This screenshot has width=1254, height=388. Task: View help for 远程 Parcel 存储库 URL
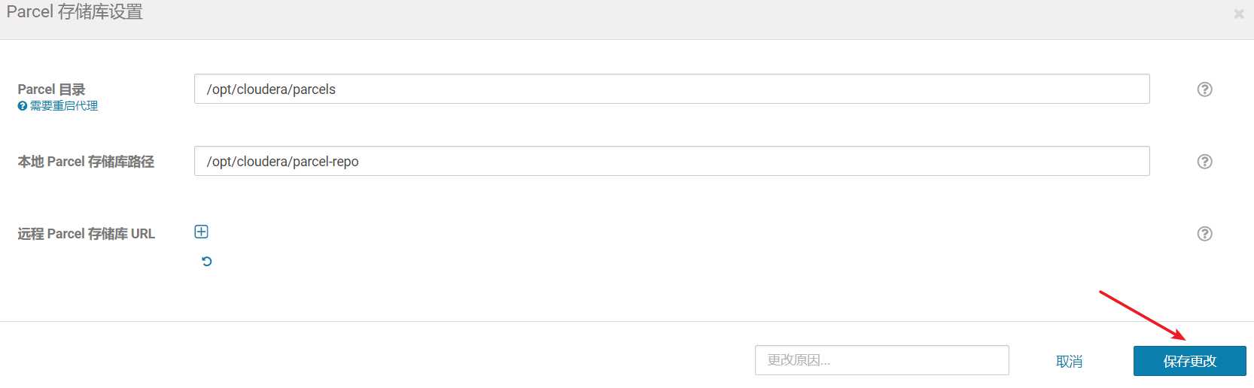(1204, 234)
